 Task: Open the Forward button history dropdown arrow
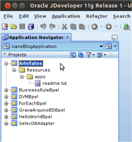(x=115, y=27)
